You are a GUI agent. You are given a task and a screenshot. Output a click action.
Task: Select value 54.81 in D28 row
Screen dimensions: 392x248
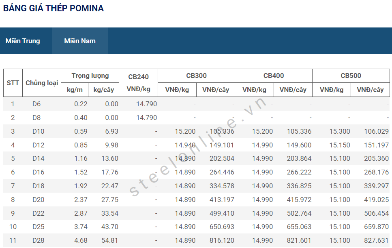click(x=110, y=240)
